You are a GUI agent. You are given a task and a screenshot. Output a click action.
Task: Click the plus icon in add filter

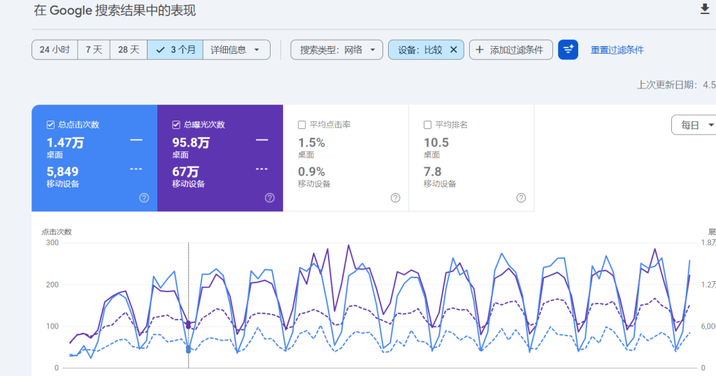point(480,50)
